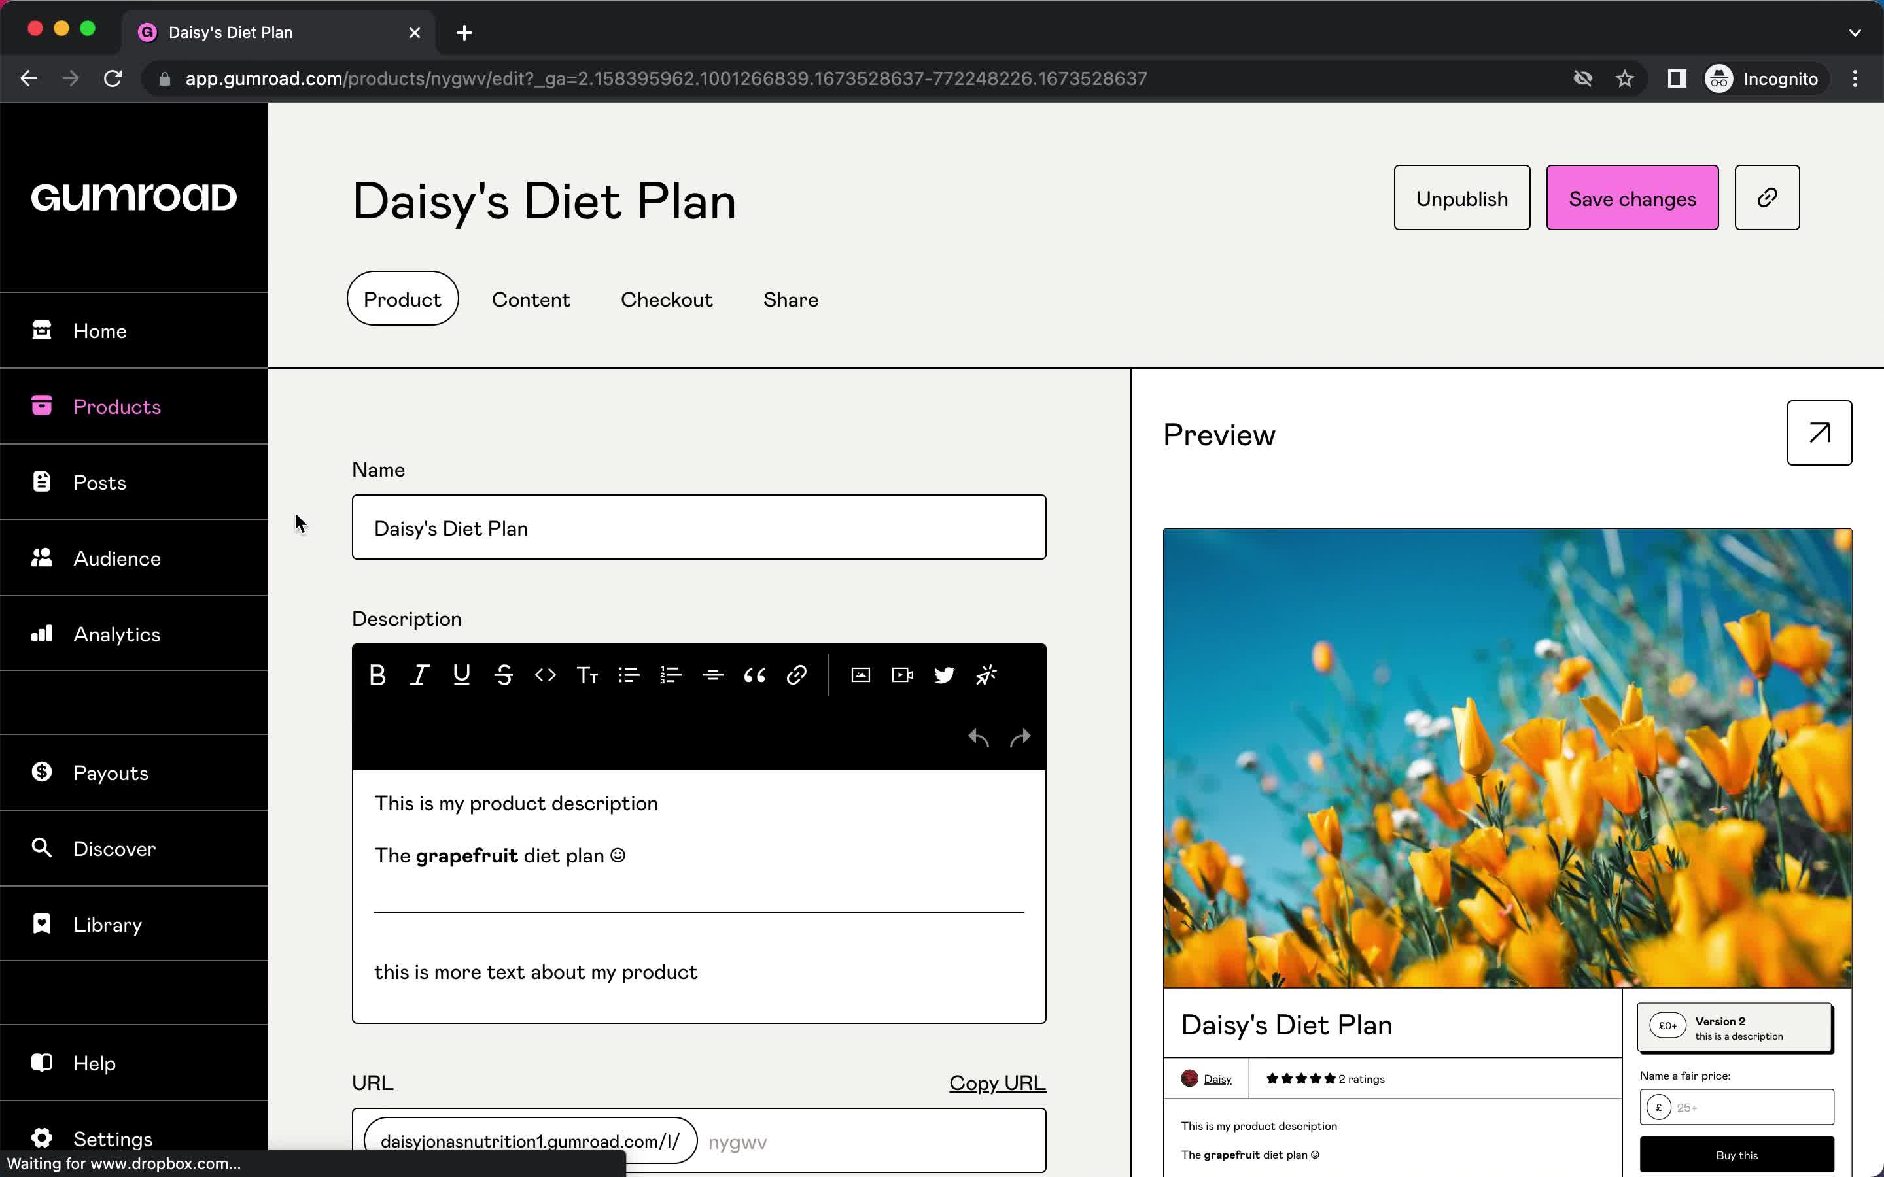Switch to the Checkout tab
Viewport: 1884px width, 1177px height.
[x=666, y=299]
